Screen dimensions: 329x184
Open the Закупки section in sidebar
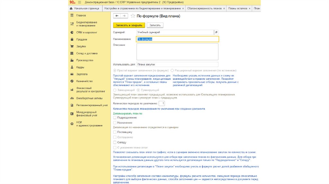point(81,46)
